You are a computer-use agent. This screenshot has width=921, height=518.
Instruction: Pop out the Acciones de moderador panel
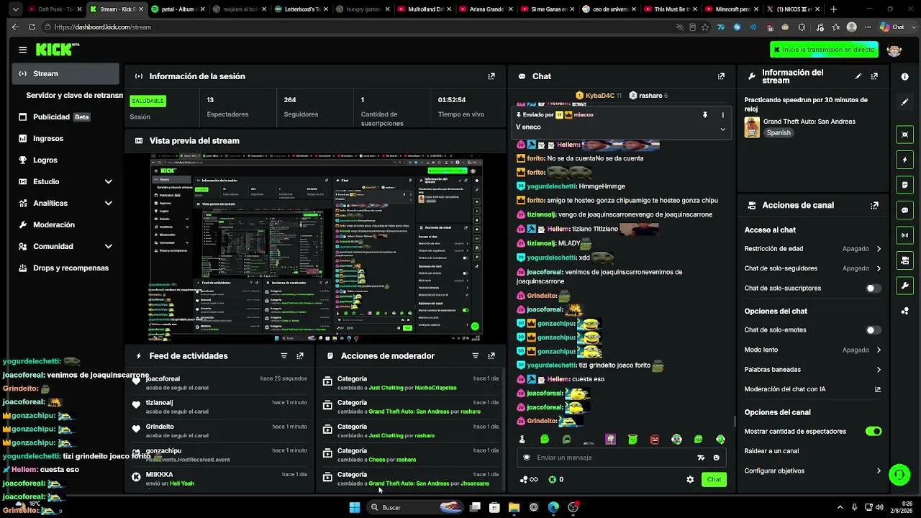491,355
